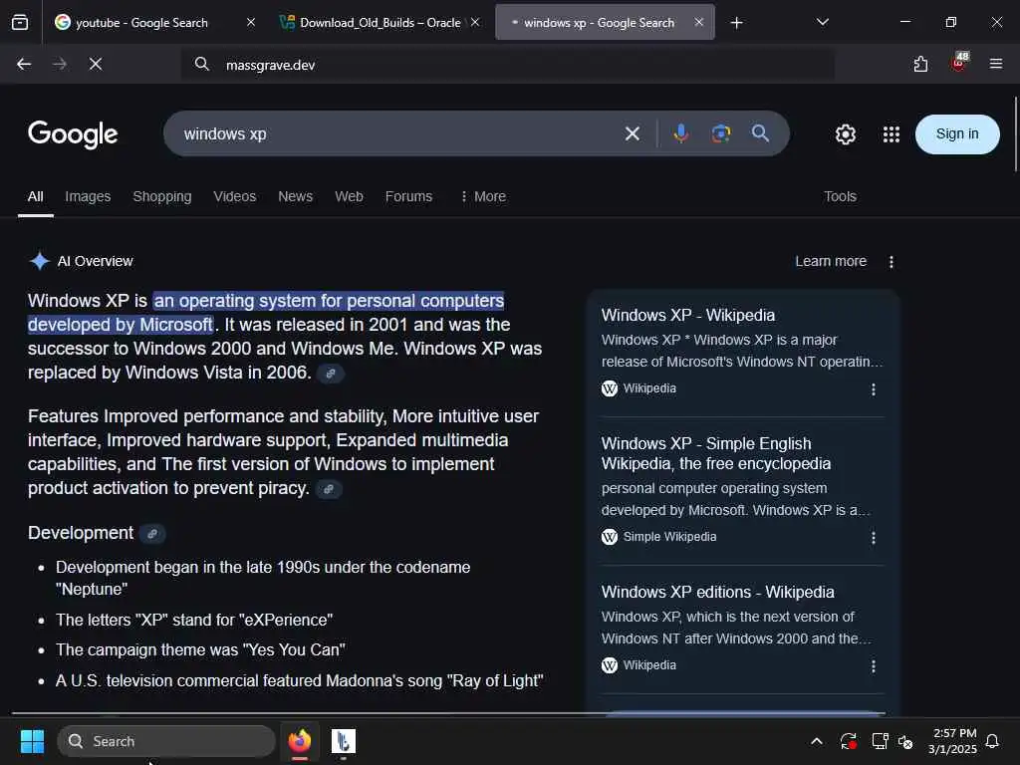Open a new browser tab

(x=736, y=23)
